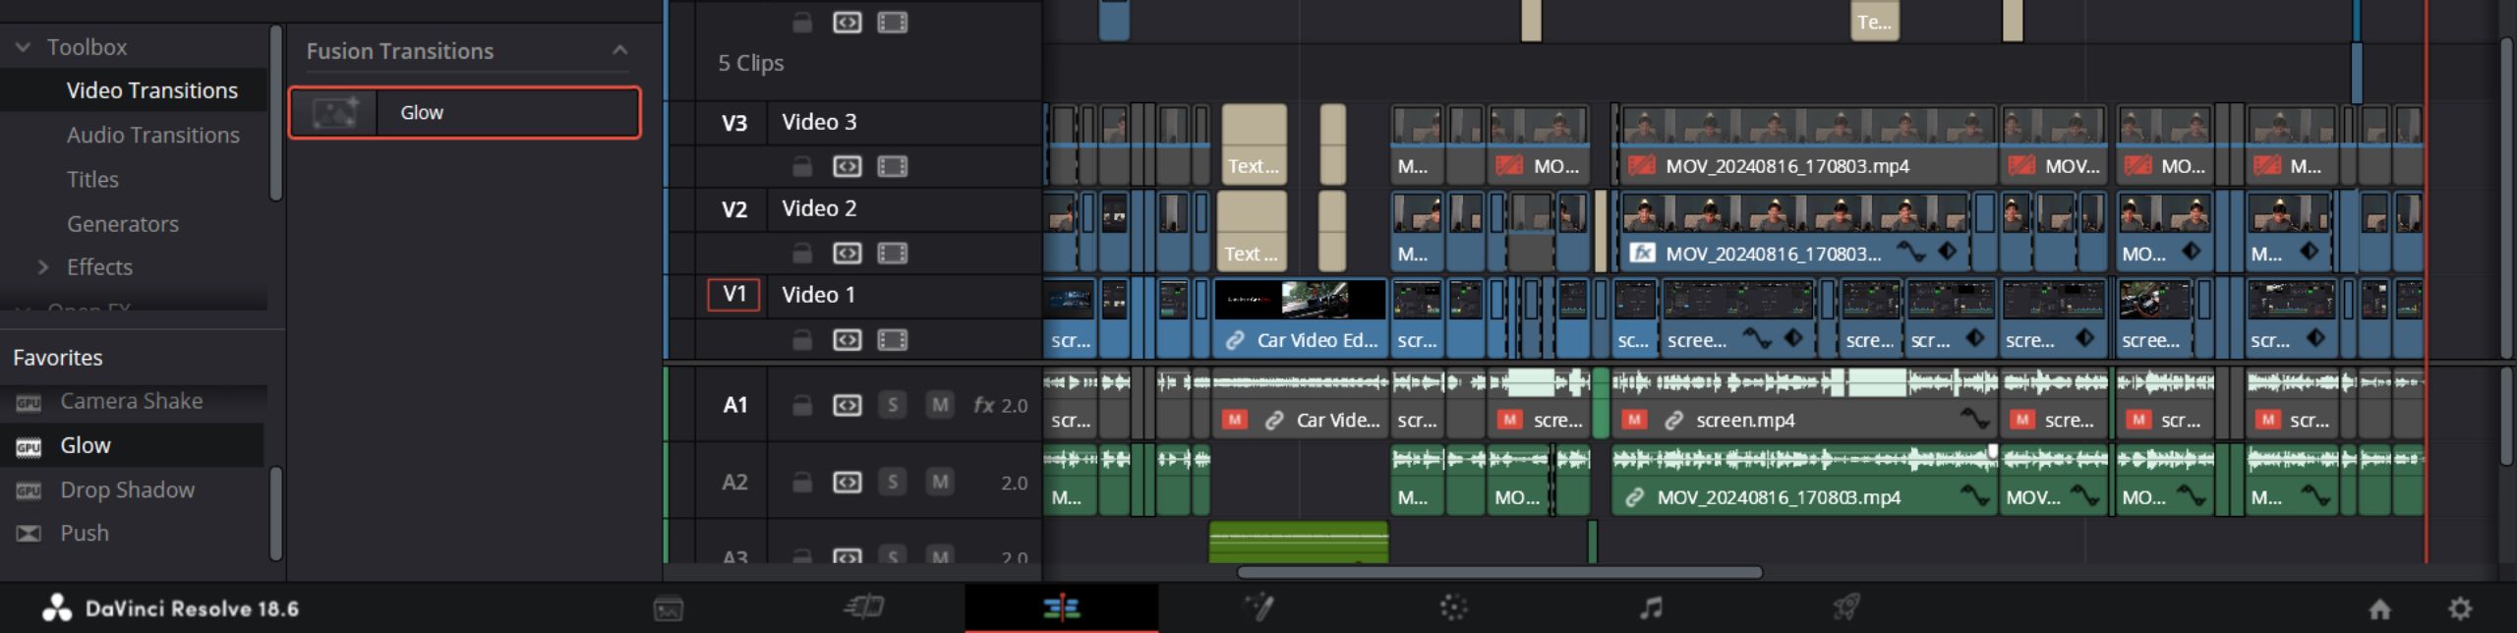Open the Media page icon
Screen dimensions: 2517x633
point(668,609)
